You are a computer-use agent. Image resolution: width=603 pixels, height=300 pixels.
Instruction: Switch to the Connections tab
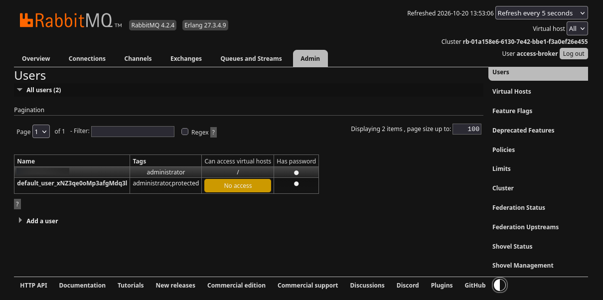(87, 58)
